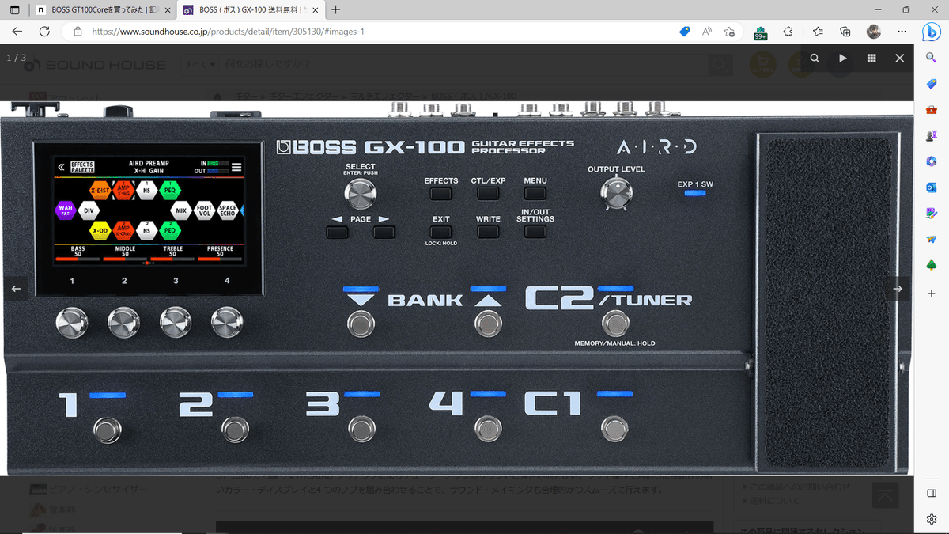
Task: Close the BOSS GT100Core tab
Action: tap(168, 10)
